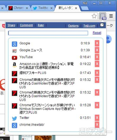Select the Google ニュース entry title

pos(31,50)
